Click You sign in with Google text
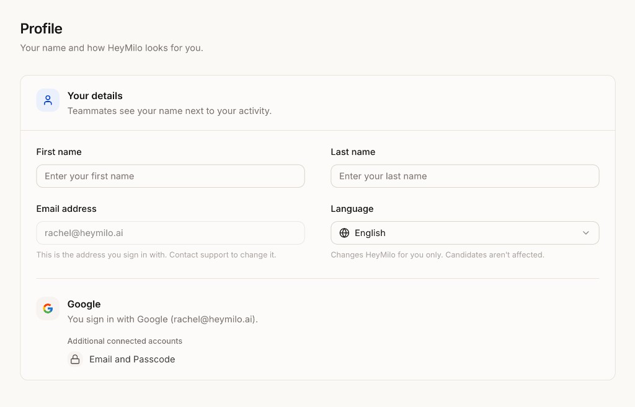Screen dimensions: 635x407 point(162,319)
